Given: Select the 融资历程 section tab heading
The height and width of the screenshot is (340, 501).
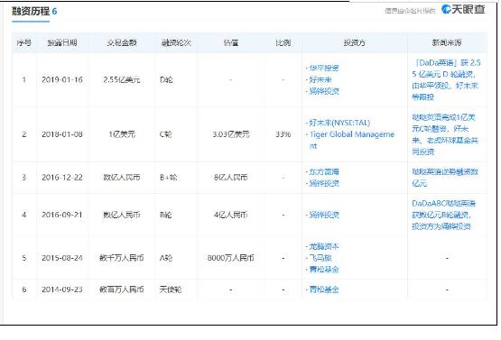Looking at the screenshot, I should [31, 11].
